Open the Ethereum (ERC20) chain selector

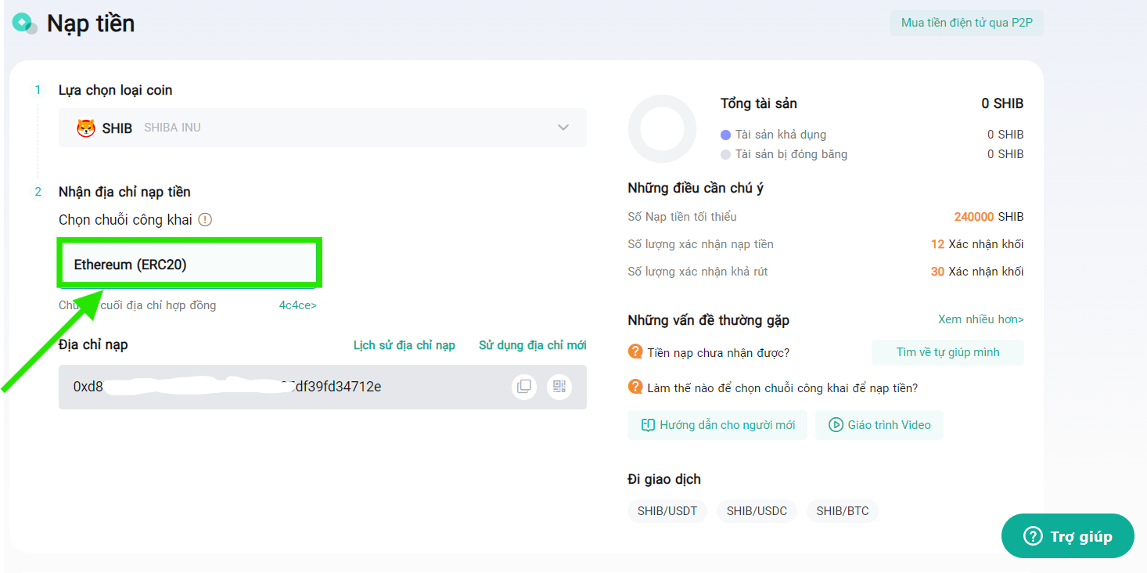click(189, 264)
